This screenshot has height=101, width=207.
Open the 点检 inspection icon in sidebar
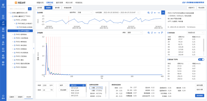(x=3, y=16)
